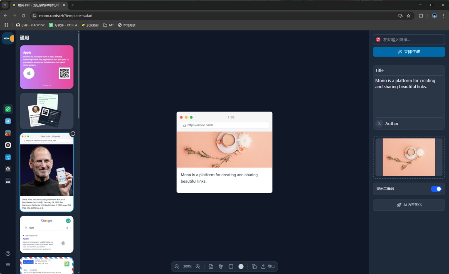Open the browser apps grid icon

pos(6,25)
